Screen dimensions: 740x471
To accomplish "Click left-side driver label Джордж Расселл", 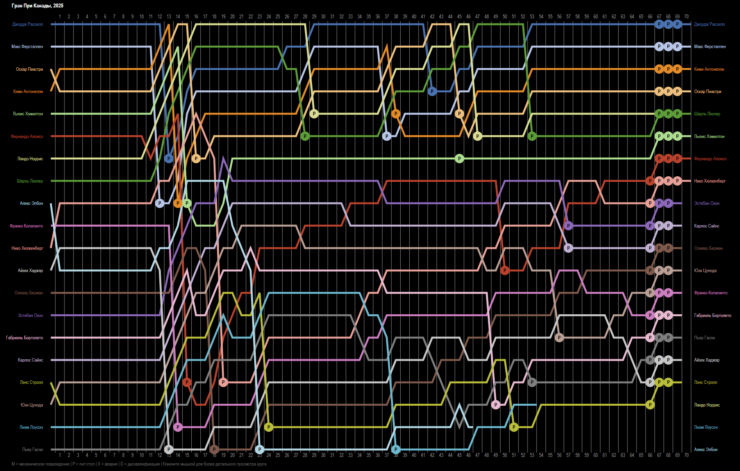I will click(x=28, y=24).
